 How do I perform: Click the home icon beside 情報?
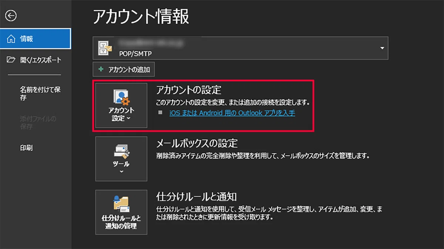(x=11, y=38)
